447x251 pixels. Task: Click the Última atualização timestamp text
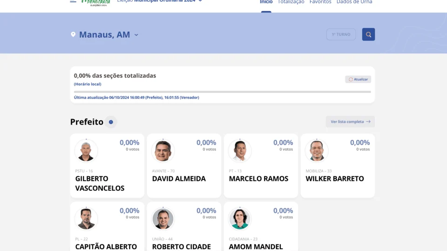(136, 97)
